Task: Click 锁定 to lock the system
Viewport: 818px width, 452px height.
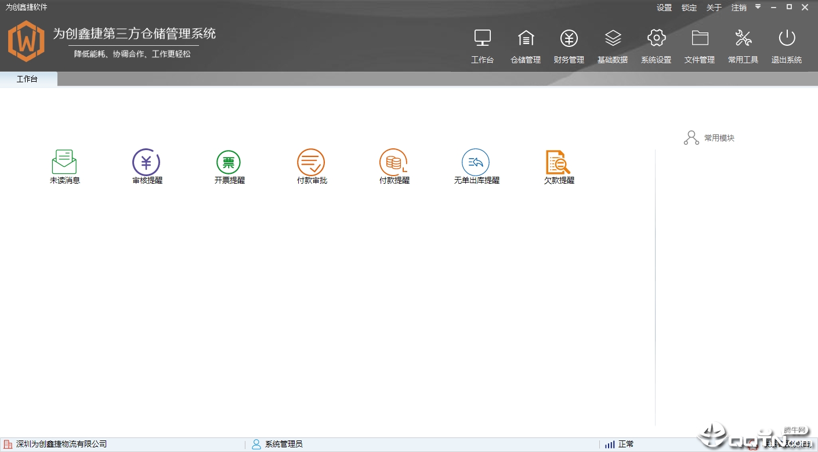Action: [x=689, y=8]
